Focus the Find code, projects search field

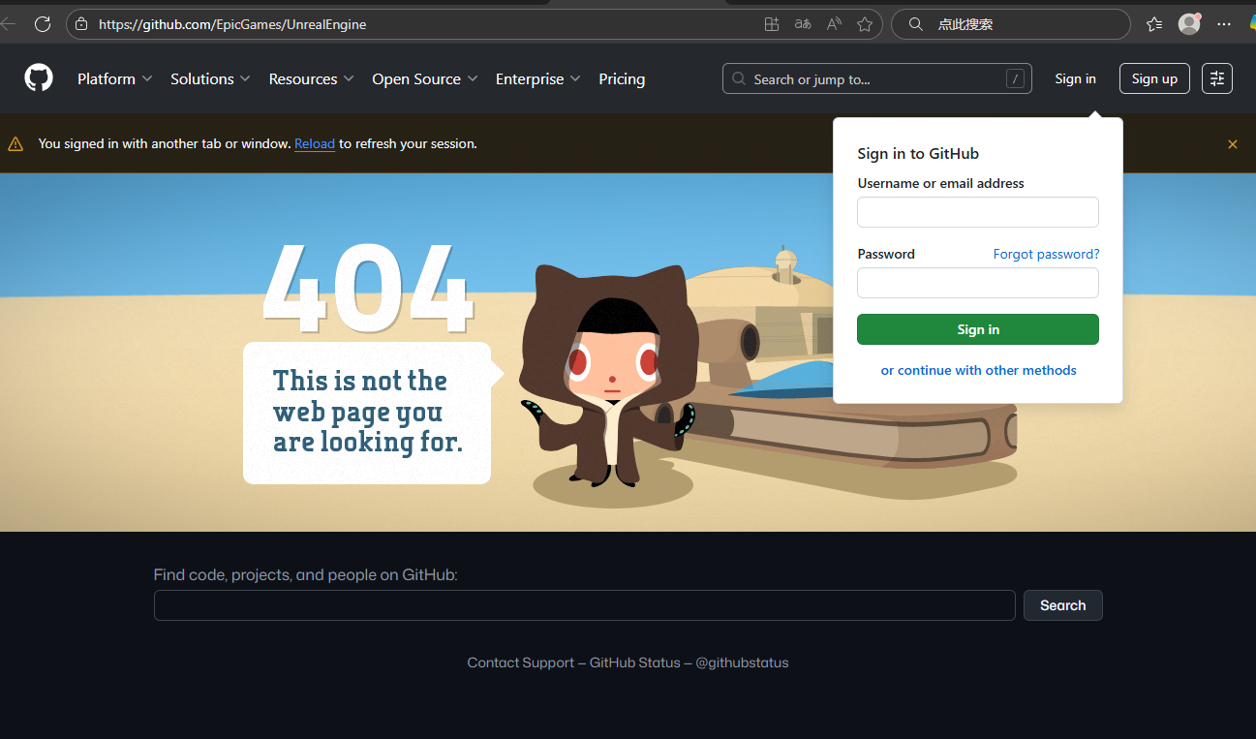[x=585, y=605]
